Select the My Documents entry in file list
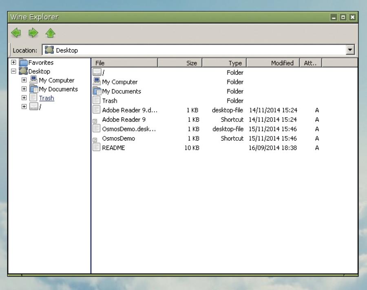367x290 pixels. coord(122,91)
